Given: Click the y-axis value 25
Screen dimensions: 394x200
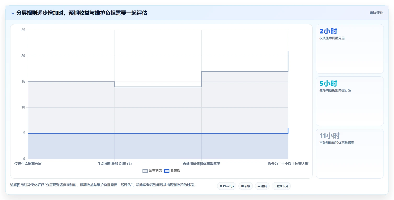Looking at the screenshot, I should coord(23,30).
